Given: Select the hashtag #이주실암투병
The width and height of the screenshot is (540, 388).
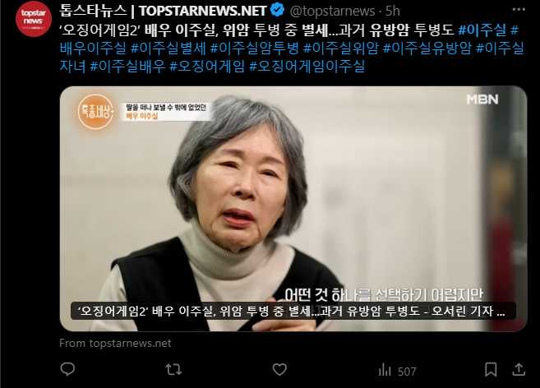Looking at the screenshot, I should (x=254, y=48).
